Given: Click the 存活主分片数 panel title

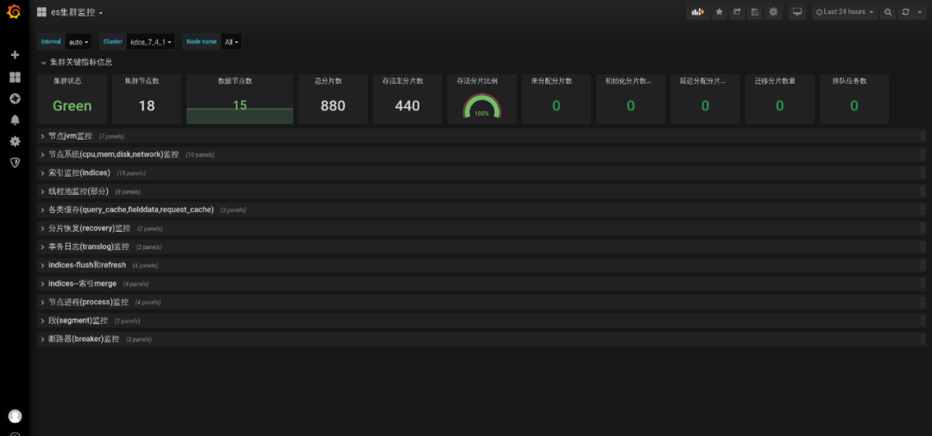Looking at the screenshot, I should pos(403,81).
